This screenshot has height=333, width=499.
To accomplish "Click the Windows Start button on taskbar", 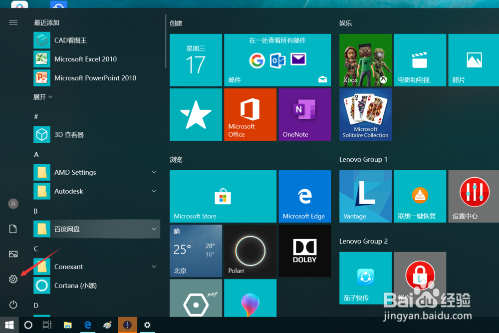I will click(x=9, y=325).
